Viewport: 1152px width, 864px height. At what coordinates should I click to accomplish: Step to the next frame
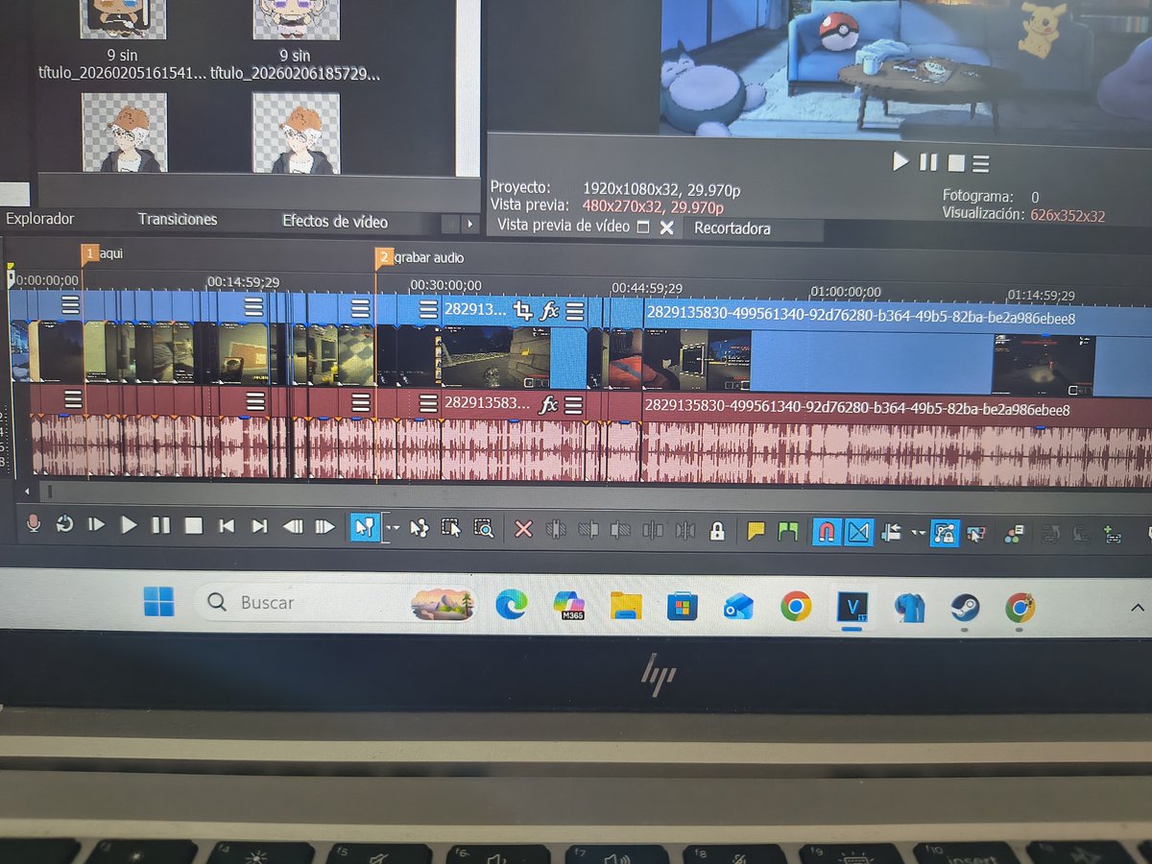pyautogui.click(x=325, y=526)
